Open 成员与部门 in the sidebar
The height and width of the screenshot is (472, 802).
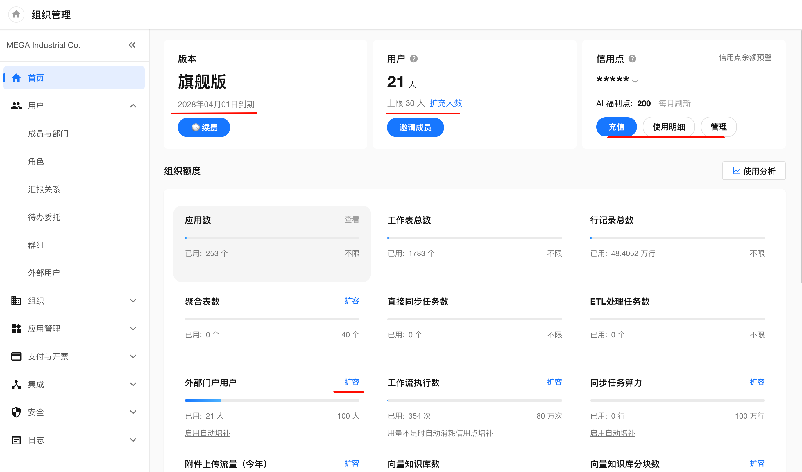49,133
